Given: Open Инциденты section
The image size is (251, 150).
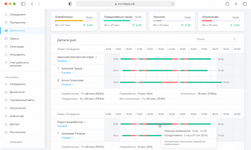Looking at the screenshot, I should click(x=18, y=54).
